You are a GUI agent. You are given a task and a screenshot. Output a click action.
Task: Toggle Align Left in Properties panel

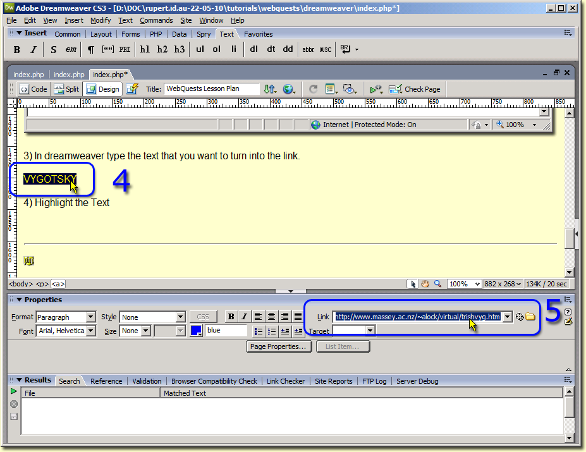[258, 317]
